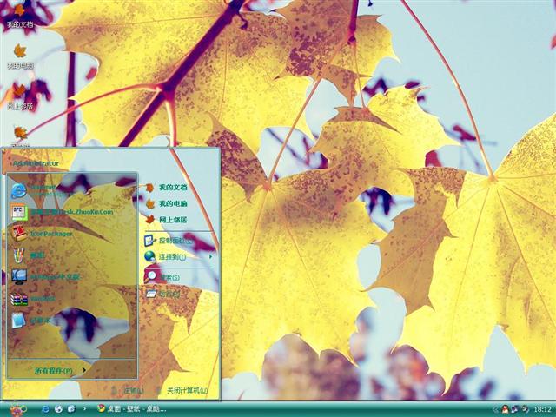Click the tray icon beside the clock
The width and height of the screenshot is (556, 417).
click(x=524, y=409)
